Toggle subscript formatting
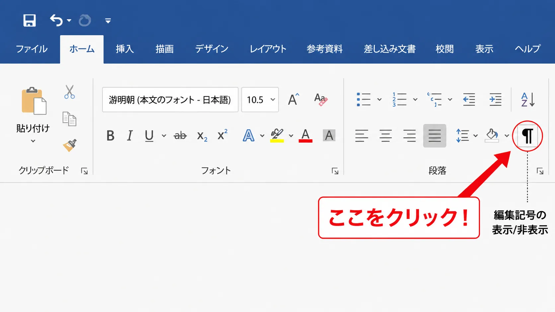Viewport: 555px width, 312px height. click(202, 136)
